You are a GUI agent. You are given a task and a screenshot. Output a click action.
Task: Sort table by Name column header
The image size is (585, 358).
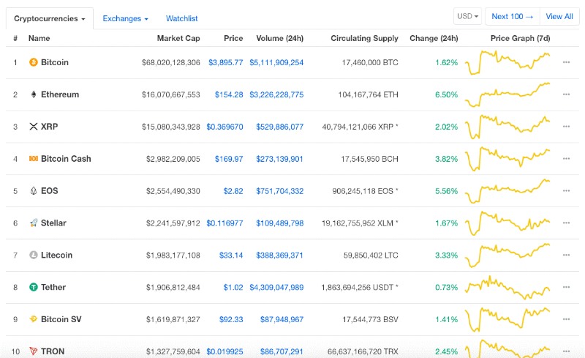[39, 38]
